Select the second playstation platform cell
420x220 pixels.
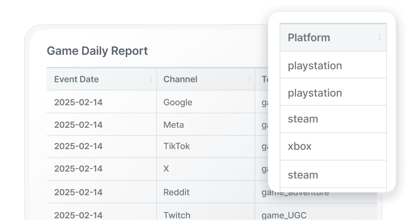point(315,93)
